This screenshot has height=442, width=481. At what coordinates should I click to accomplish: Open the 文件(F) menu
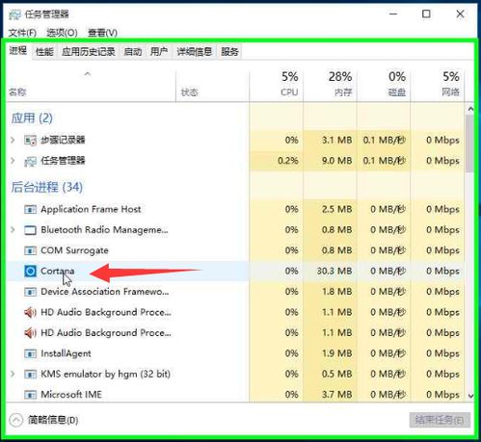[x=22, y=33]
